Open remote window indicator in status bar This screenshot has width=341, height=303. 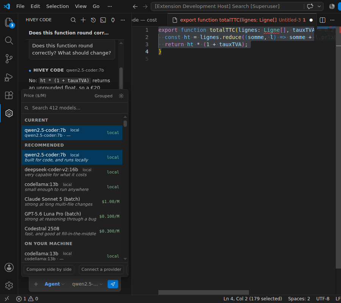(x=7, y=299)
